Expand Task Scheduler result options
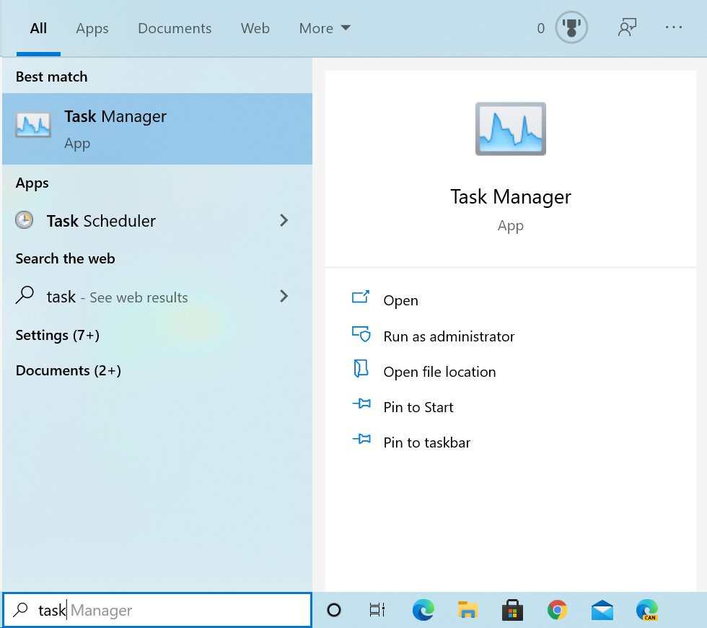Screen dimensions: 707x628 (284, 221)
